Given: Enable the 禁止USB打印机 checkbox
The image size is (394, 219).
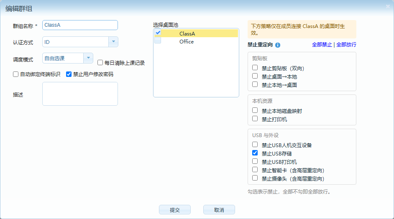Looking at the screenshot, I should 255,161.
